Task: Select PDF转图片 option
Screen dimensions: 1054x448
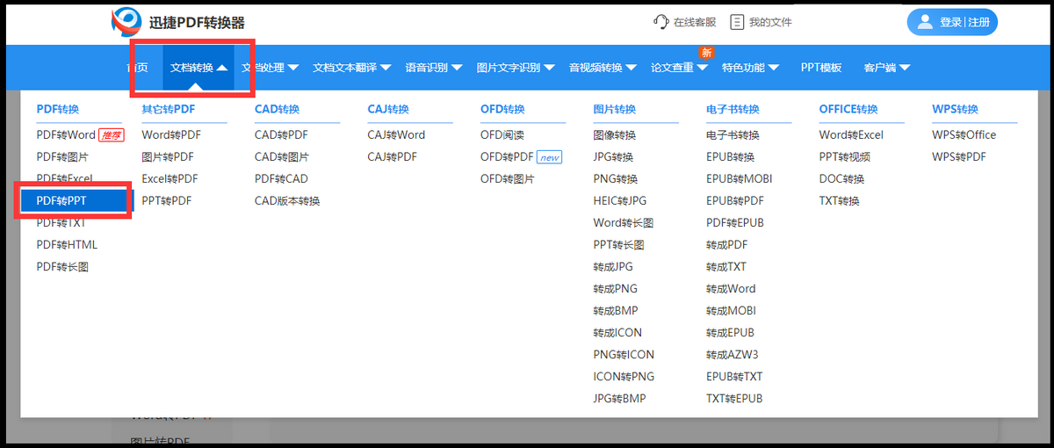Action: pyautogui.click(x=62, y=157)
